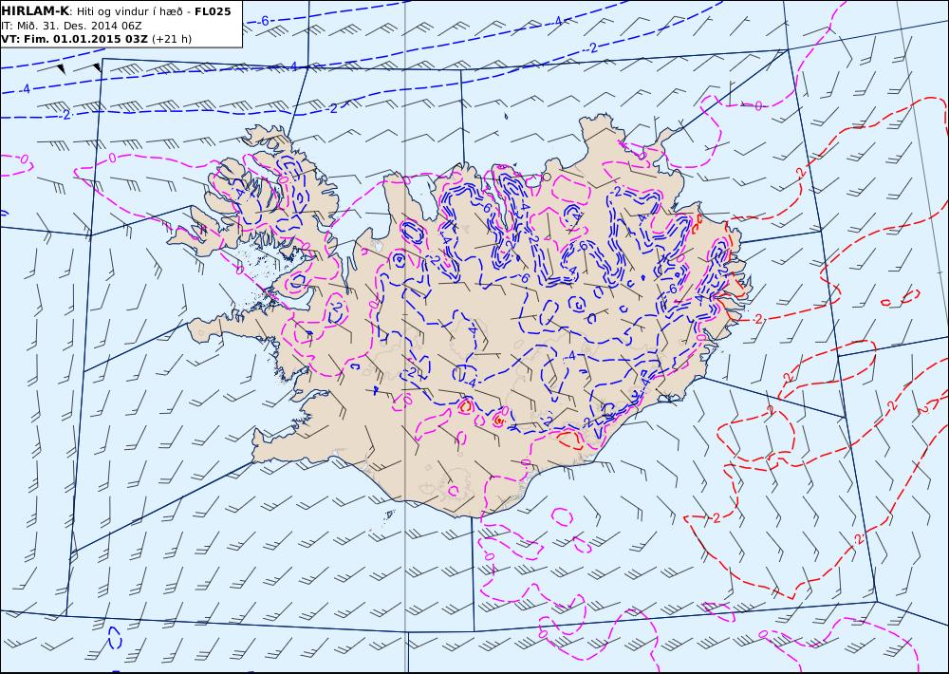The height and width of the screenshot is (674, 949).
Task: Click the HIRLAM-K model name in the title
Action: tap(35, 11)
